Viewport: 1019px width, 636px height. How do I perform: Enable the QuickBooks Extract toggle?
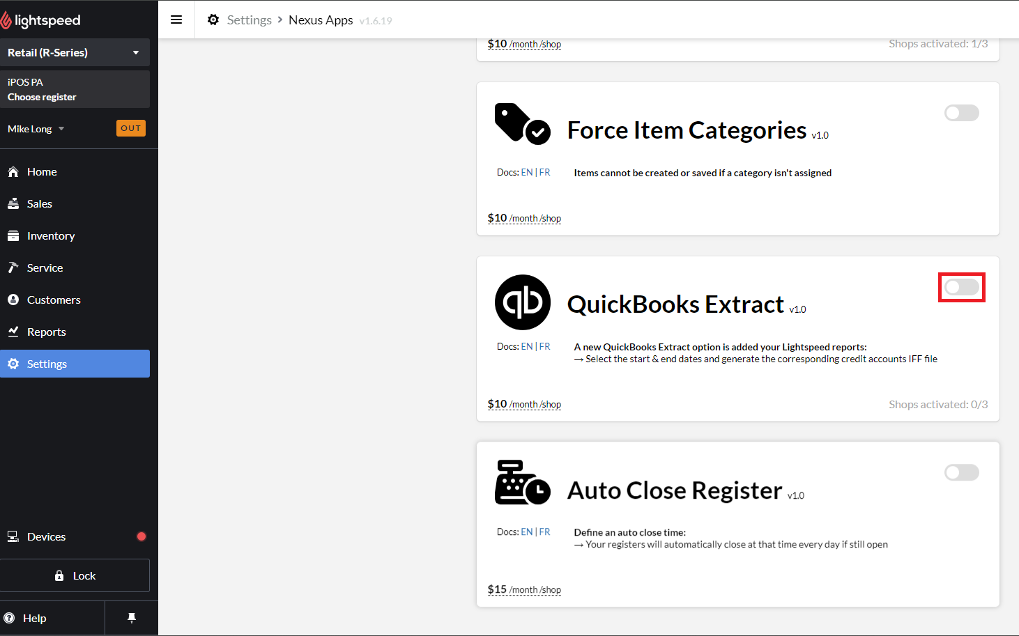tap(962, 287)
